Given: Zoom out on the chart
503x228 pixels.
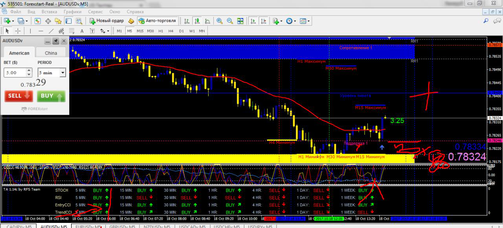Looking at the screenshot, I should (230, 21).
